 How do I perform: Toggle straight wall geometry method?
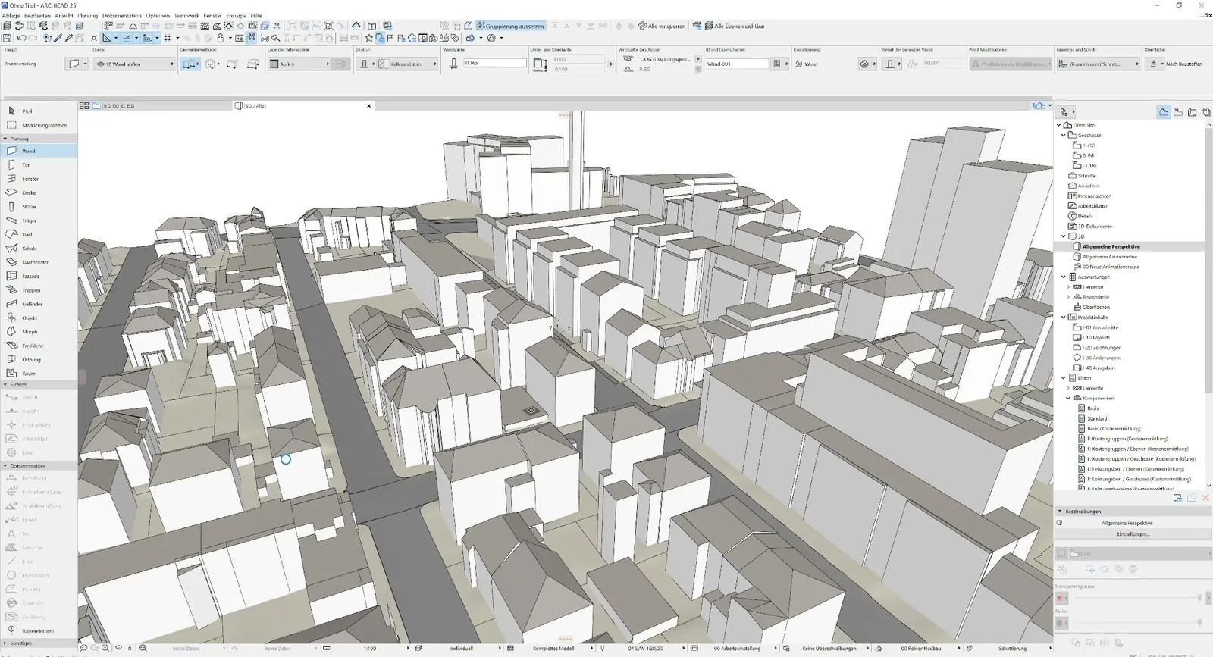(190, 64)
